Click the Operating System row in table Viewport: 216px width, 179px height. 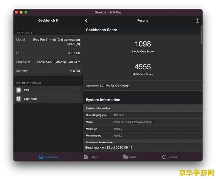coord(142,115)
